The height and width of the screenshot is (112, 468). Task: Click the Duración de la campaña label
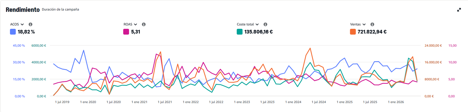(60, 10)
